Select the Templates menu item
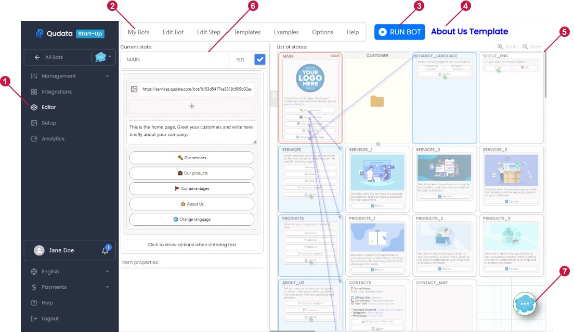Screen dimensions: 574x332 coord(247,32)
